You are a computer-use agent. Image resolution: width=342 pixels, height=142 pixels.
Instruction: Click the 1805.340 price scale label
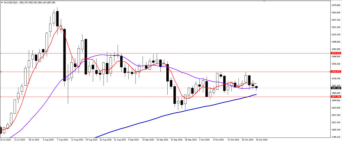tap(335, 130)
